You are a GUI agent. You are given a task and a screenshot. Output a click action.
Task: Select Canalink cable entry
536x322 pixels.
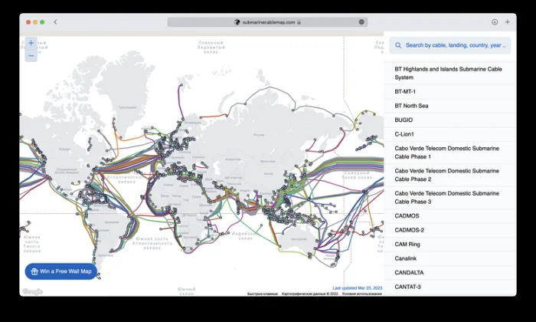point(450,258)
